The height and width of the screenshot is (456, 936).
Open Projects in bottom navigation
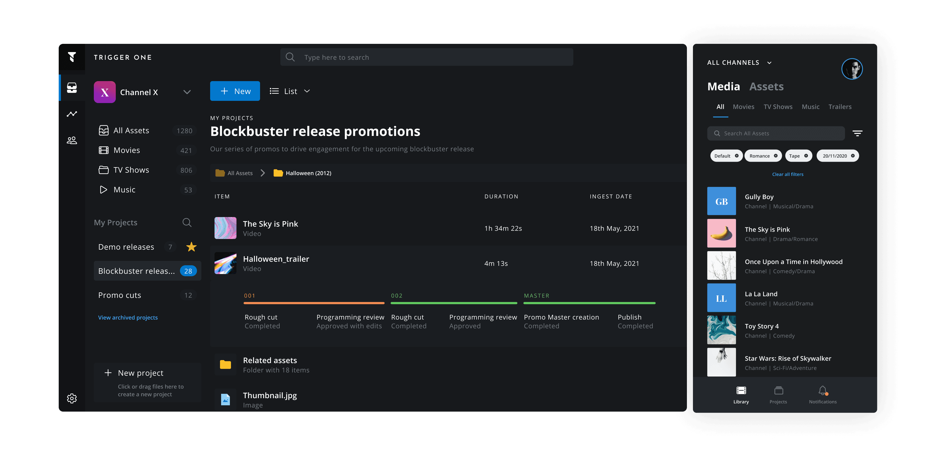point(778,395)
